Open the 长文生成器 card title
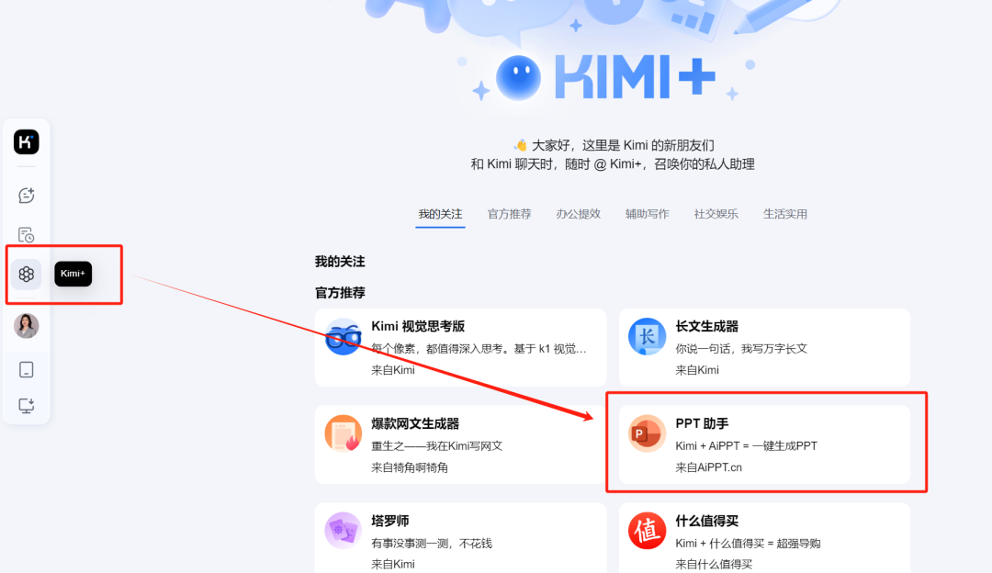The image size is (992, 573). coord(707,326)
